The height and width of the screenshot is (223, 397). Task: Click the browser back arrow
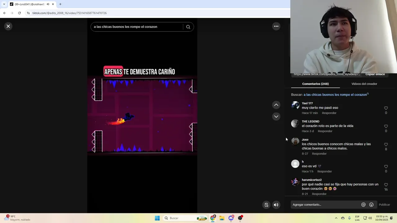[4, 13]
